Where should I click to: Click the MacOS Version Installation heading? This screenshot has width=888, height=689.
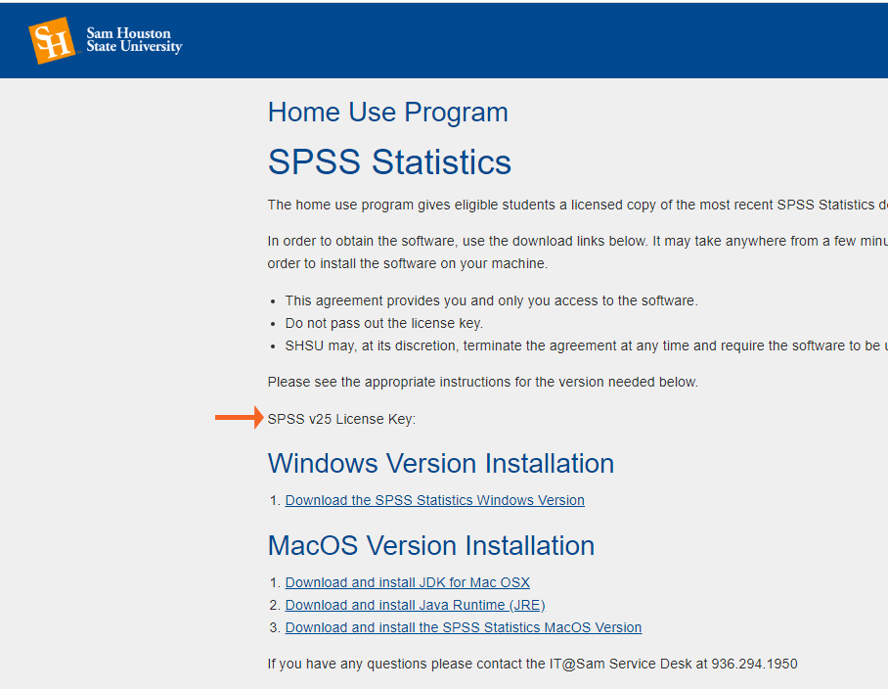click(431, 546)
